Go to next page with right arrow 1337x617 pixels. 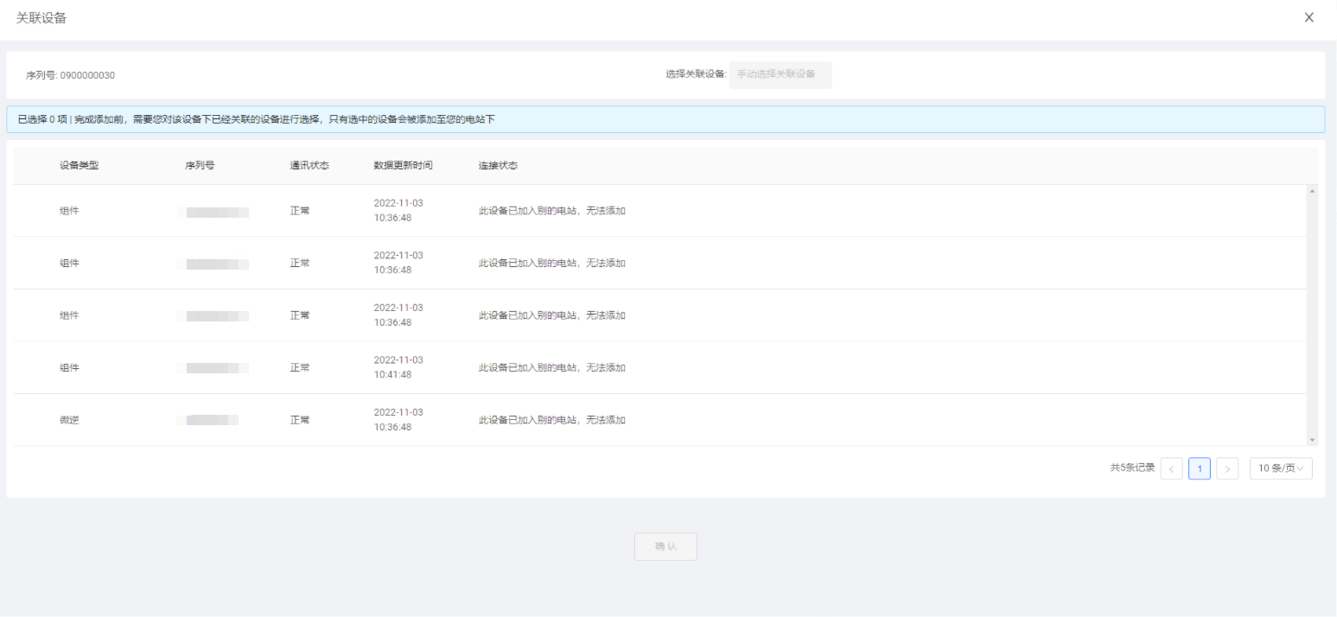point(1226,468)
